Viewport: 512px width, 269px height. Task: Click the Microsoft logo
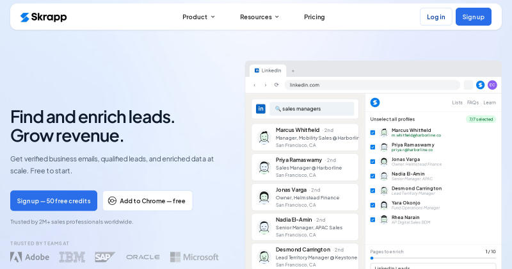point(195,257)
